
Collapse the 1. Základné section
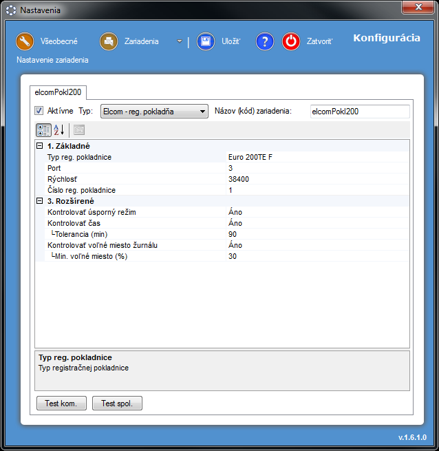(x=40, y=146)
